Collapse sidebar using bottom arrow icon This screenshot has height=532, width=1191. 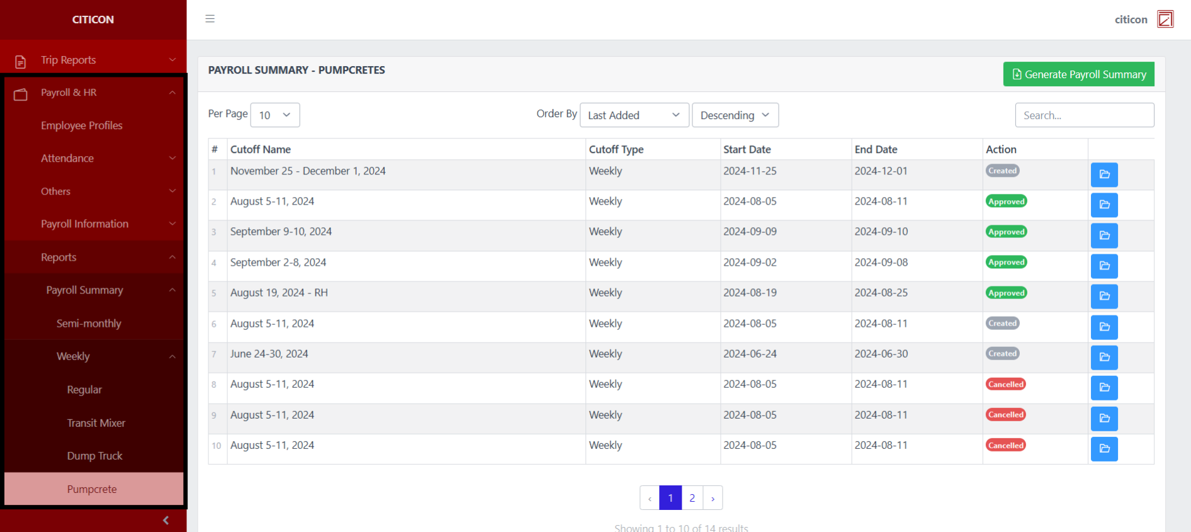166,520
